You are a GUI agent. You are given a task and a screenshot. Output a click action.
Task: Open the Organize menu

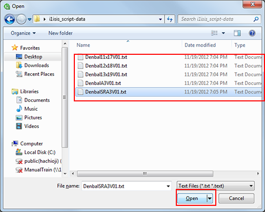point(23,33)
